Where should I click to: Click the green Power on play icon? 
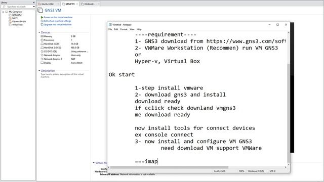[x=42, y=17]
